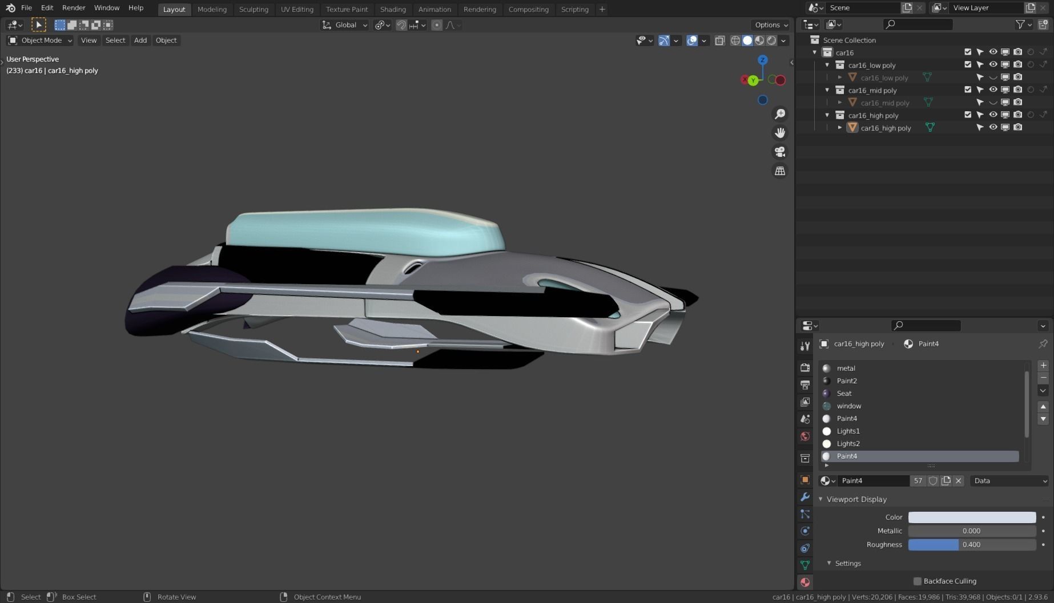
Task: Click the viewport zoom magnifier gizmo
Action: pos(779,114)
